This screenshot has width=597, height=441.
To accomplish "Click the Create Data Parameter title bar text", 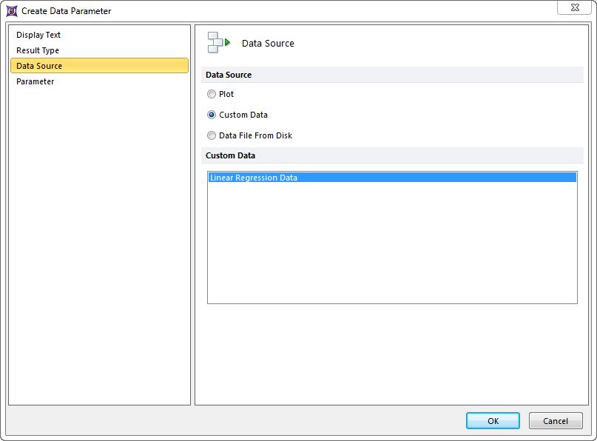I will 67,11.
